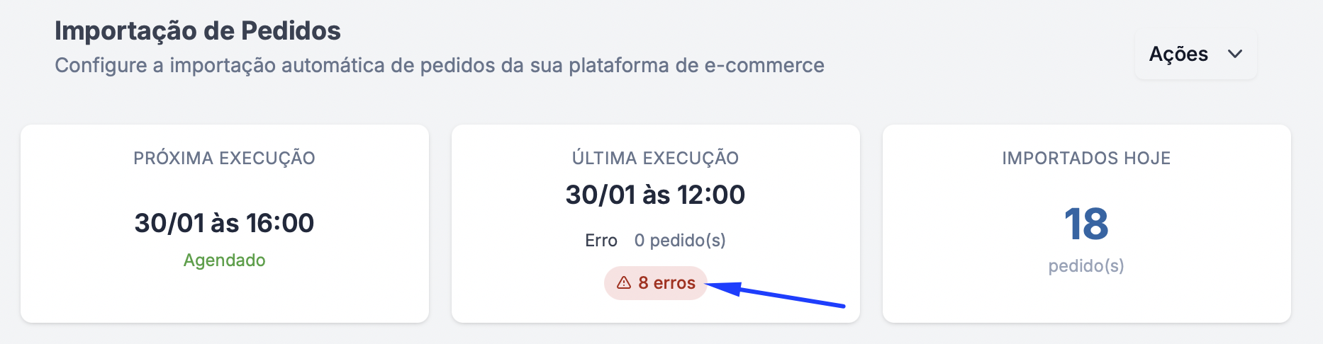The height and width of the screenshot is (344, 1323).
Task: Open the Ações dropdown menu
Action: 1195,55
